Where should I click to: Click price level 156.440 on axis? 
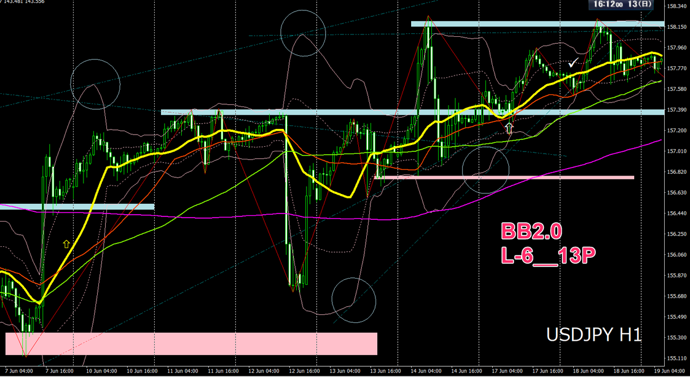coord(677,214)
